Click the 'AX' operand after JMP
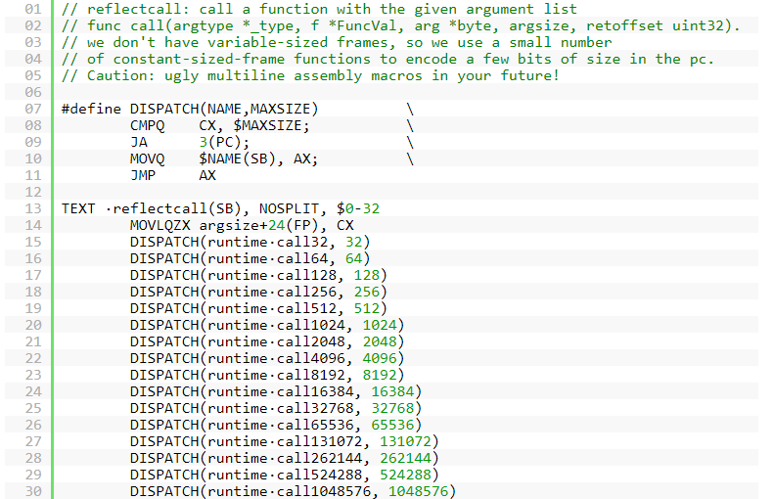Viewport: 774px width, 499px height. coord(207,175)
